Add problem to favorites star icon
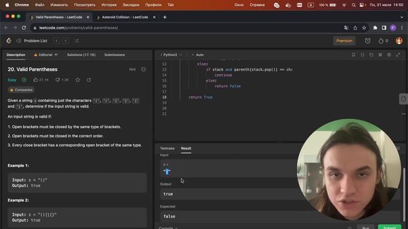This screenshot has height=229, width=408. point(78,80)
